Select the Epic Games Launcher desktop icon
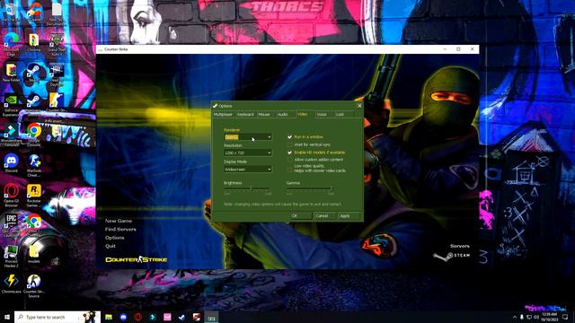This screenshot has width=575, height=323. pyautogui.click(x=11, y=225)
